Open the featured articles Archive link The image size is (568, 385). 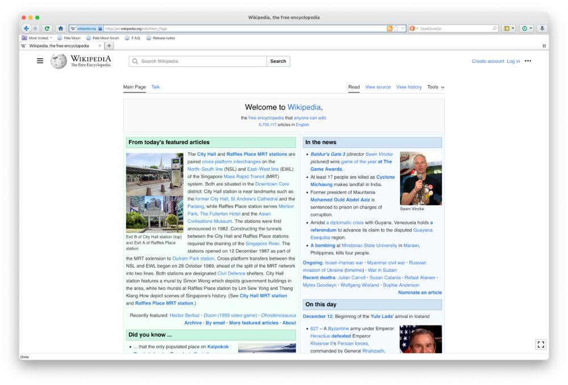(193, 323)
